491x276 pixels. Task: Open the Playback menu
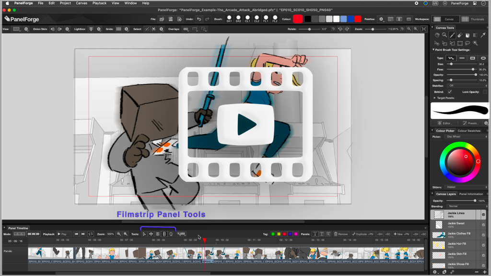[x=99, y=3]
